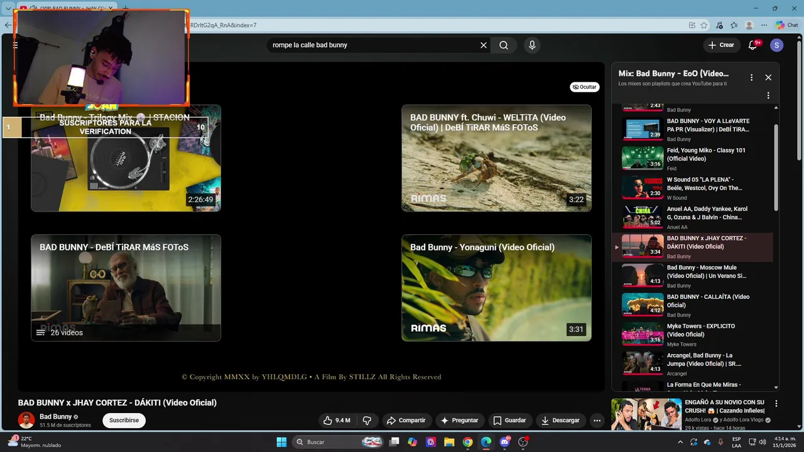Open more actions menu below video
The width and height of the screenshot is (804, 452).
click(597, 421)
